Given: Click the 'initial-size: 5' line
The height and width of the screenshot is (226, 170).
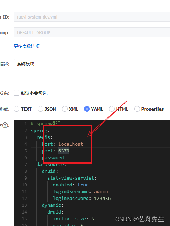Looking at the screenshot, I should pyautogui.click(x=73, y=219).
